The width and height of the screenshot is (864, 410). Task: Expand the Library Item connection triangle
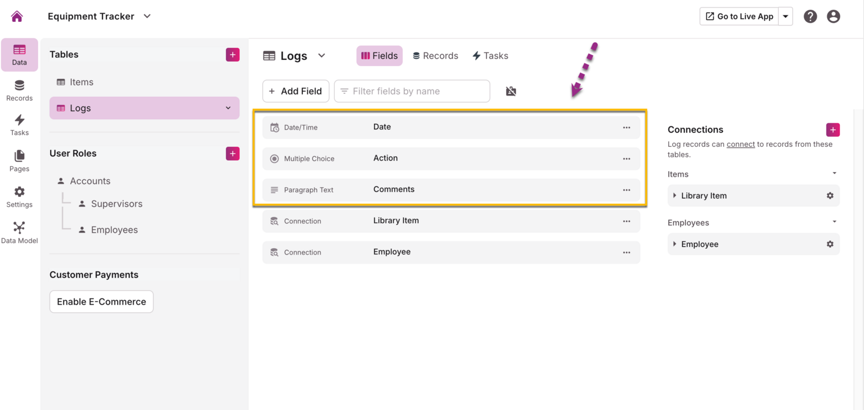point(674,196)
